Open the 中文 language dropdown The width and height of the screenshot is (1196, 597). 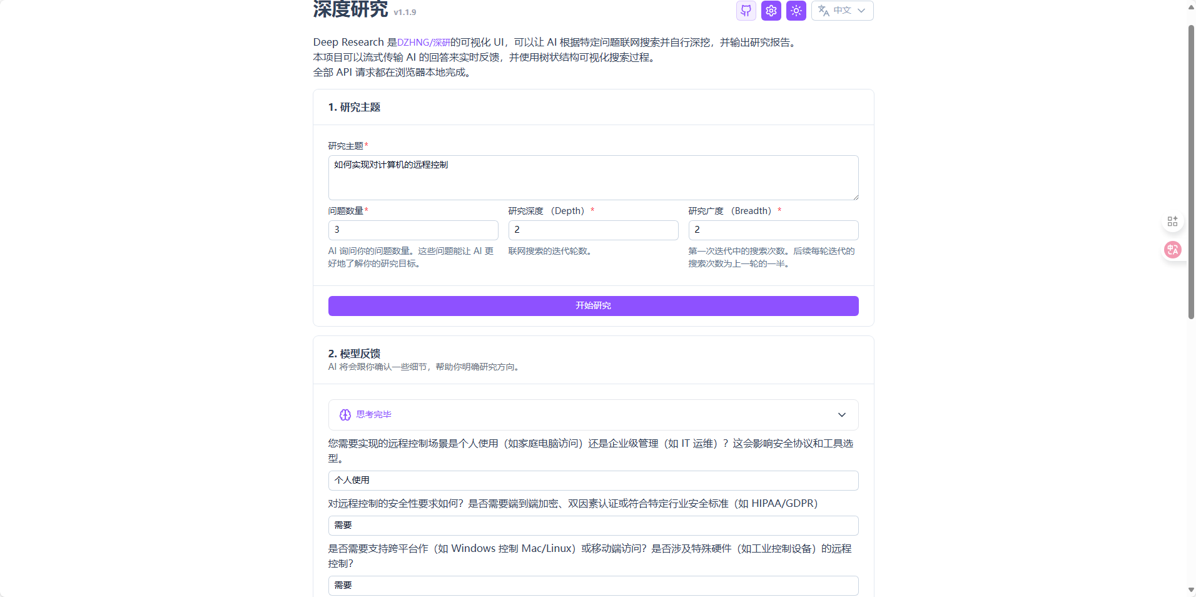click(x=843, y=11)
